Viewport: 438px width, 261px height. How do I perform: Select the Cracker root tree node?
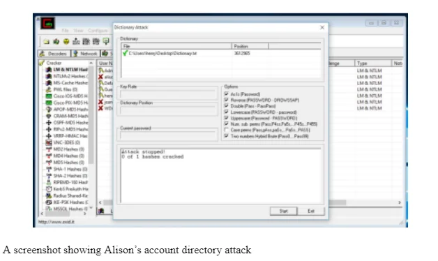click(54, 63)
